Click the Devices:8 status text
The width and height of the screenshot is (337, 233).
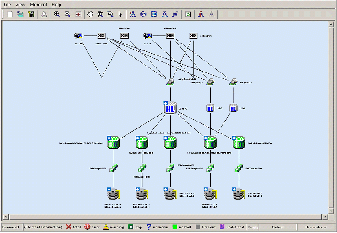coord(11,227)
